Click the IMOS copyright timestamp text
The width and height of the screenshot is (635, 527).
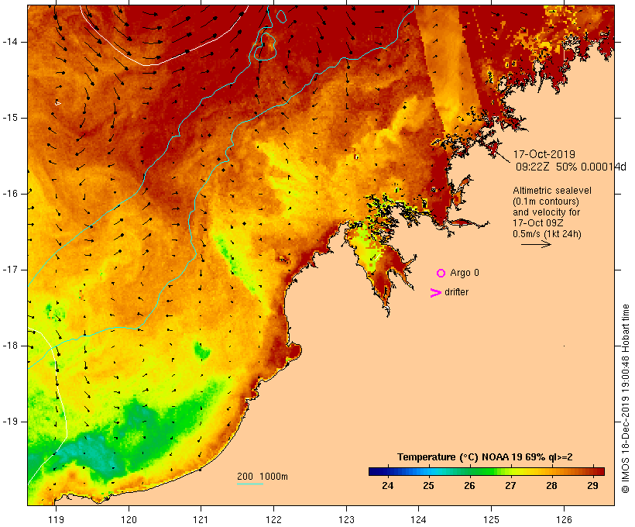625,398
